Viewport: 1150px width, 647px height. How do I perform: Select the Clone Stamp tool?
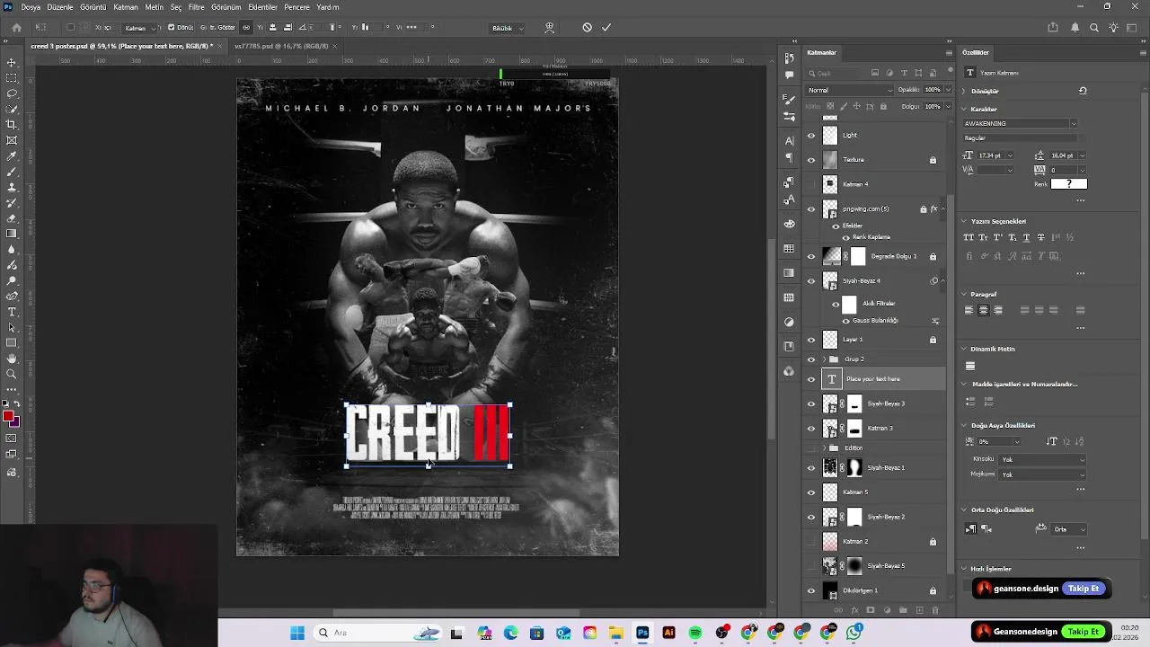pos(12,187)
